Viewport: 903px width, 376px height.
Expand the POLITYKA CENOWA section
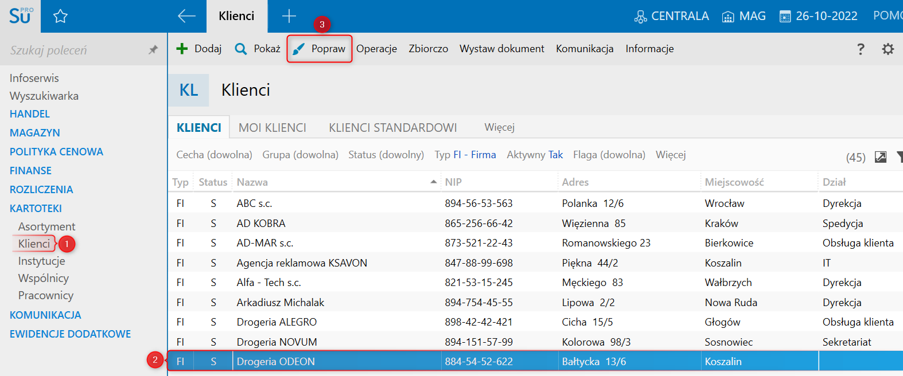tap(56, 152)
